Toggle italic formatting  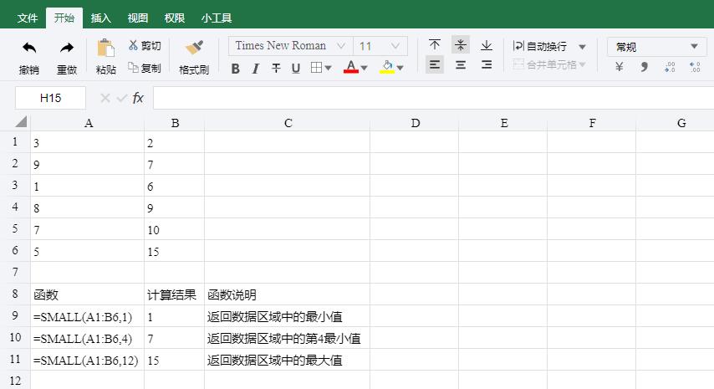click(x=256, y=69)
